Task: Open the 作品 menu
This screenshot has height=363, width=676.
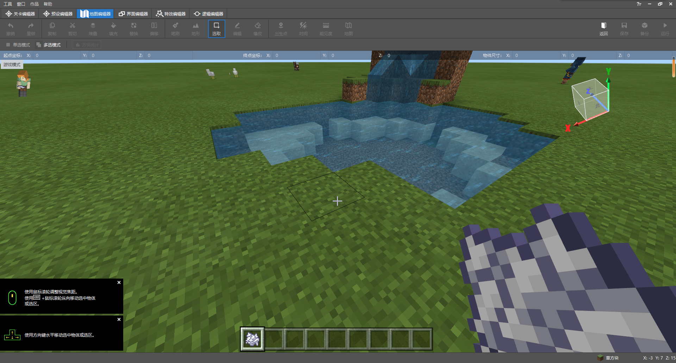Action: click(x=35, y=4)
